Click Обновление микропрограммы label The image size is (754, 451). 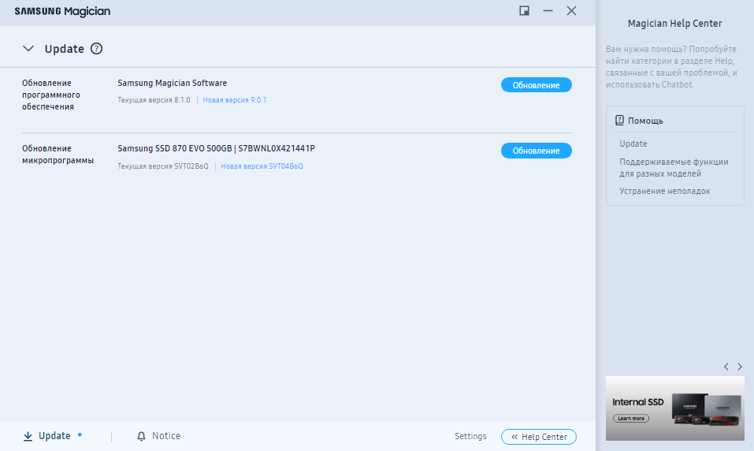pyautogui.click(x=58, y=154)
